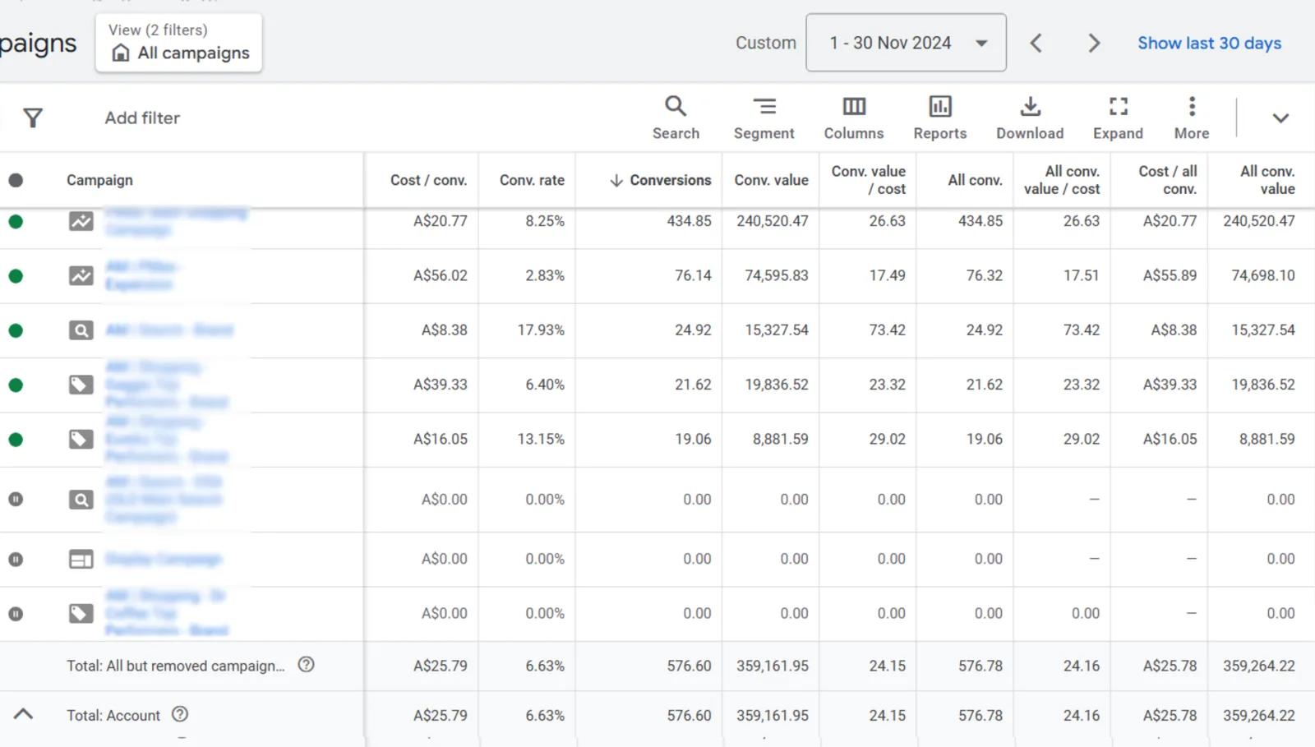Image resolution: width=1315 pixels, height=747 pixels.
Task: Sort by the Conv. value column header
Action: (771, 180)
